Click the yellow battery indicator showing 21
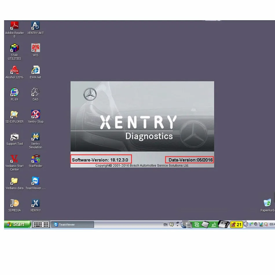Screen dimensions: 275x275 [x=236, y=225]
